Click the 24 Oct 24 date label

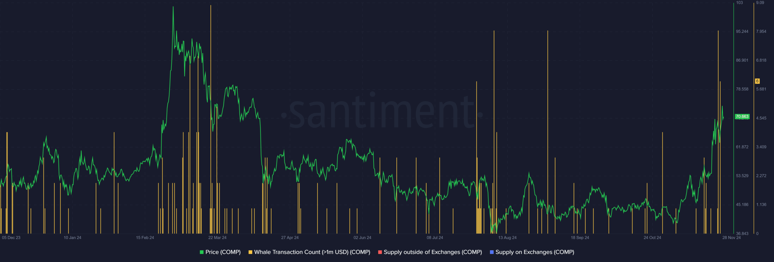click(x=652, y=238)
